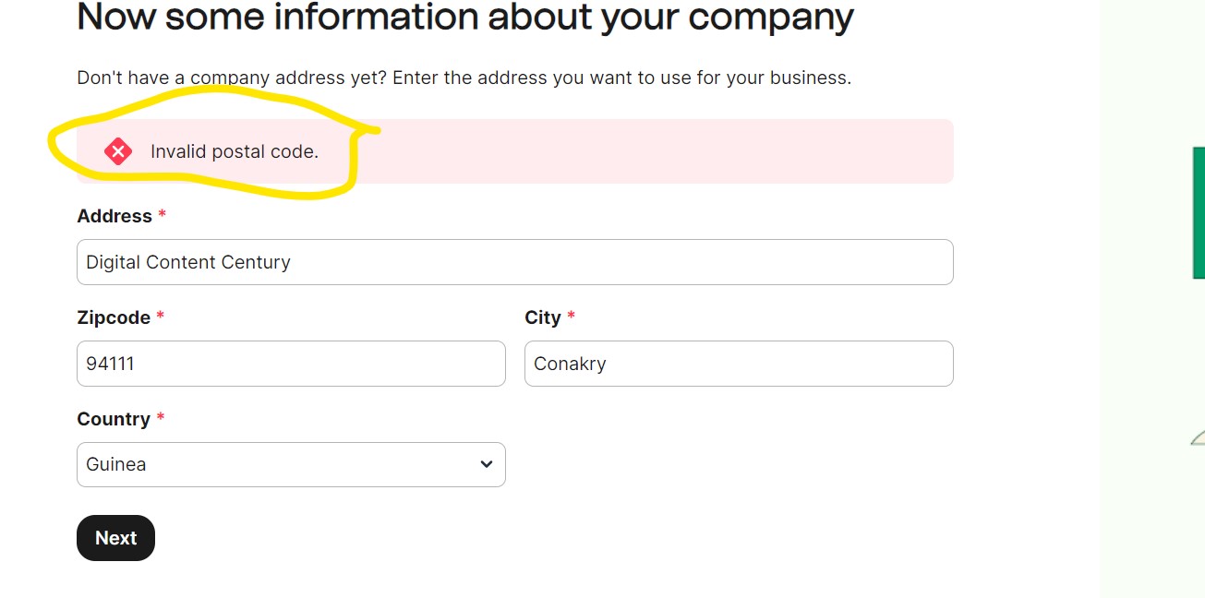Click the "Invalid postal code." error text
This screenshot has width=1205, height=598.
point(235,151)
